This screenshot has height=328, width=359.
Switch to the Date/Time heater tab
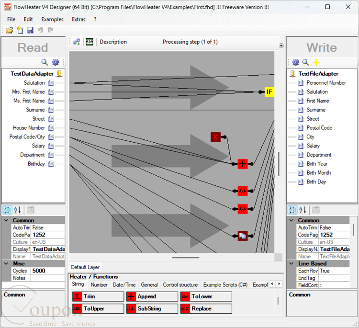[124, 285]
